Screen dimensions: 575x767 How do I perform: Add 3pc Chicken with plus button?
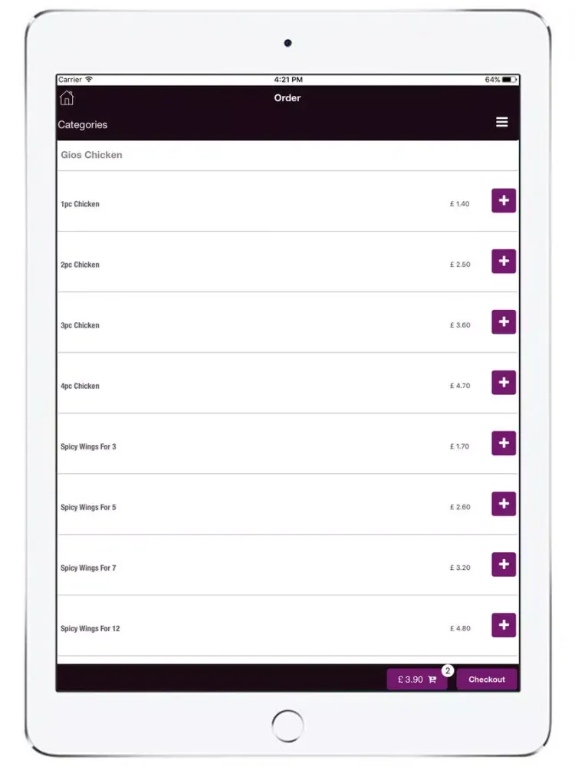[504, 322]
